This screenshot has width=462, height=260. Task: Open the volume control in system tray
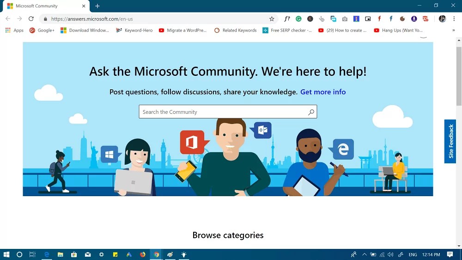coord(391,254)
